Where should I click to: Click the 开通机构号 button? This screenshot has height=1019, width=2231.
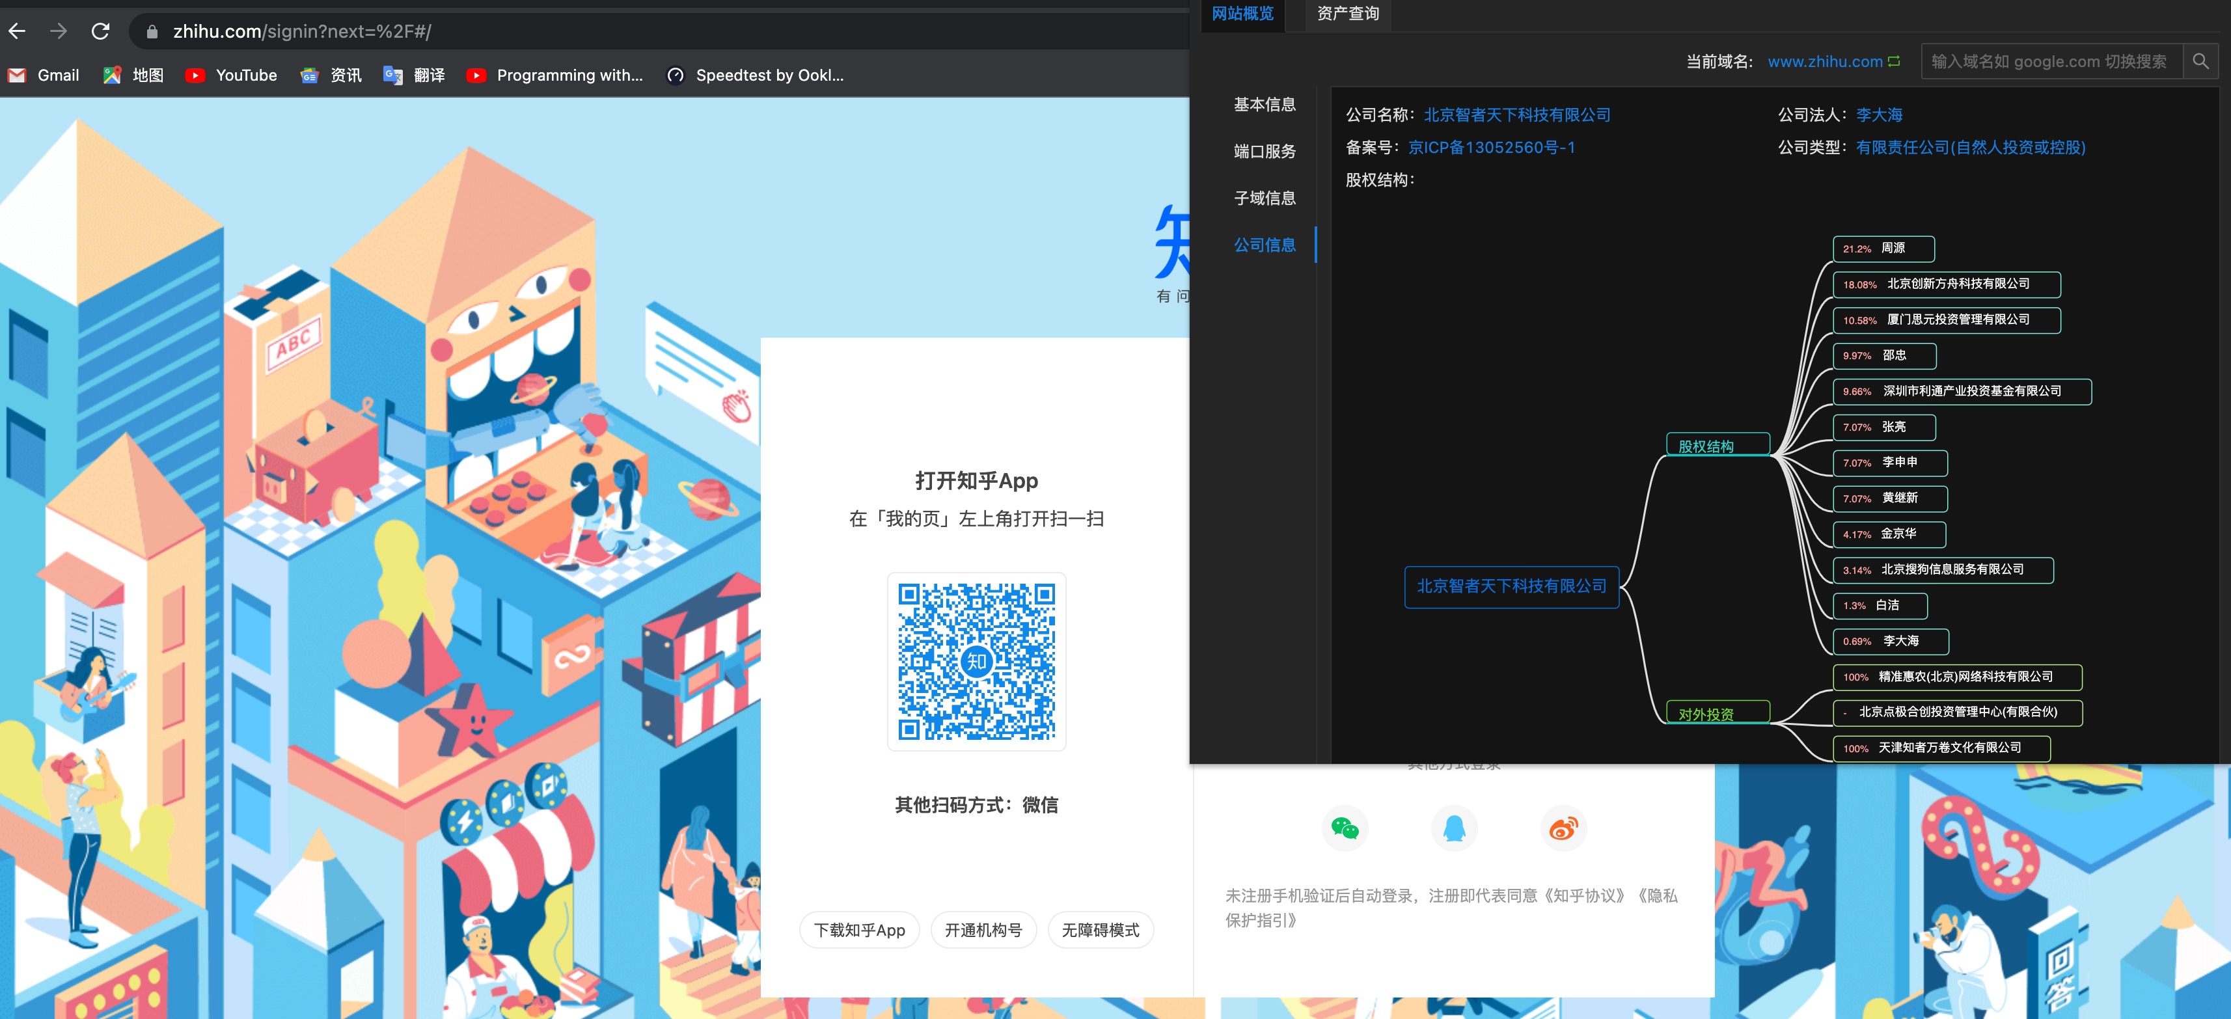983,930
